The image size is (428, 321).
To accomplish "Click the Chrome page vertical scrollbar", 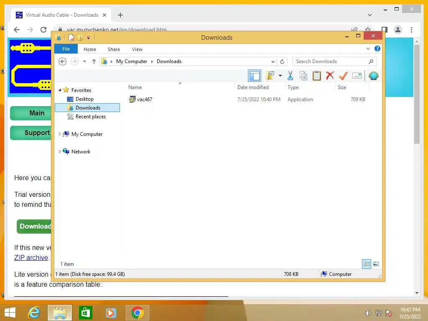I will (x=417, y=94).
